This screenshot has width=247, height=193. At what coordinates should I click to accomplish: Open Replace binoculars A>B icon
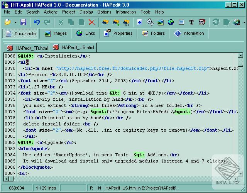tap(126, 22)
